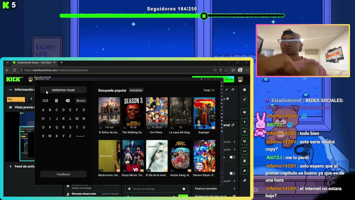Tap the letter K key
The width and height of the screenshot is (355, 200).
(x=64, y=119)
